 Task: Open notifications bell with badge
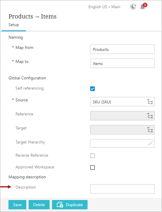(x=142, y=7)
